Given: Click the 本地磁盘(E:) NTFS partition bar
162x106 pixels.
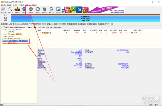Looking at the screenshot, I should coord(86,18).
